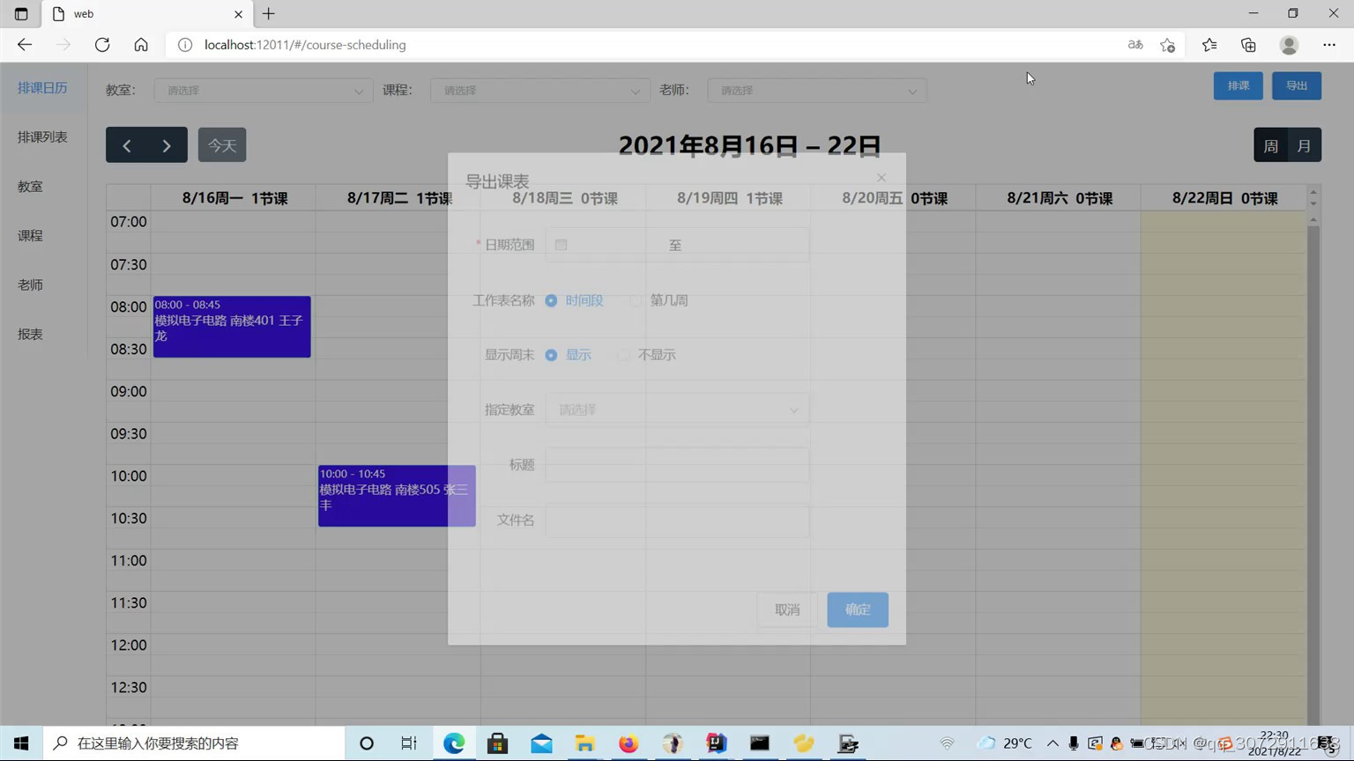The image size is (1354, 761).
Task: Click the translate page icon in address bar
Action: point(1135,45)
